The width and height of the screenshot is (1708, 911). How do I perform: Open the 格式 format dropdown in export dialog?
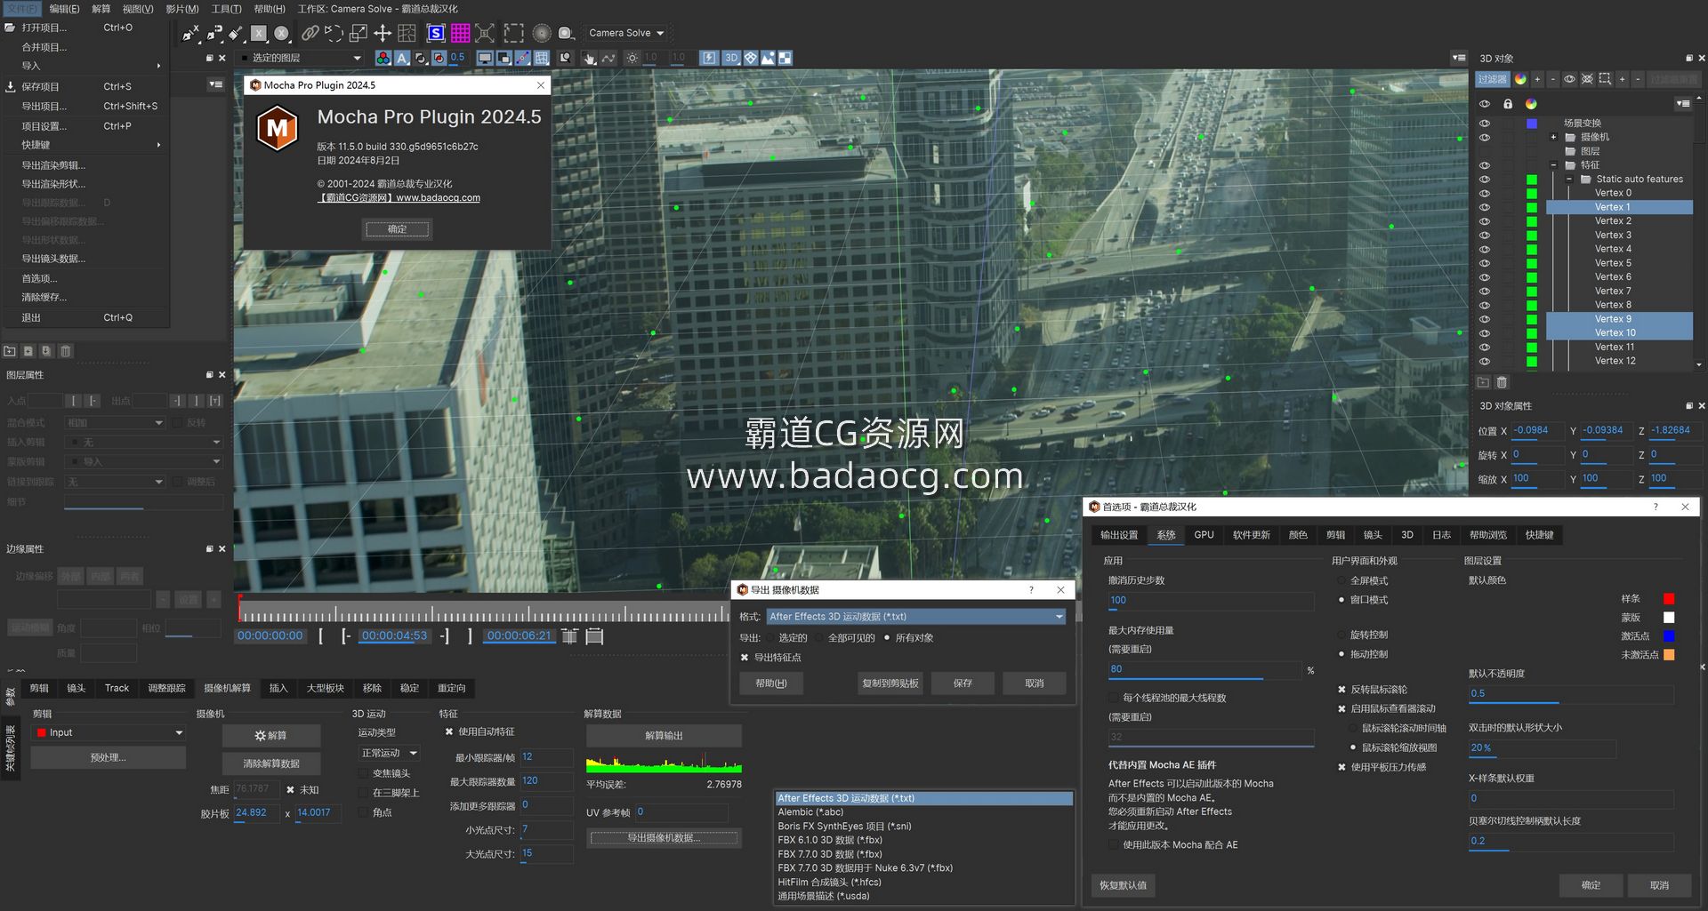[915, 616]
